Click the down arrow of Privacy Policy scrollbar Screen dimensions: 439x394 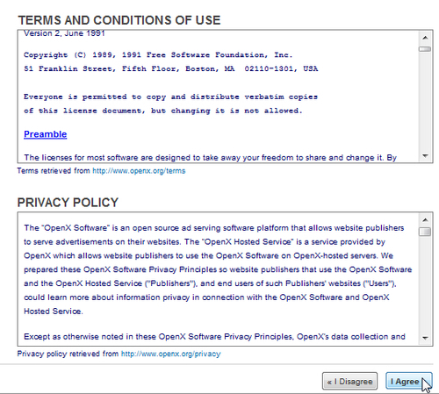point(425,339)
